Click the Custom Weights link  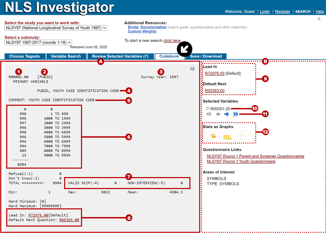142,31
